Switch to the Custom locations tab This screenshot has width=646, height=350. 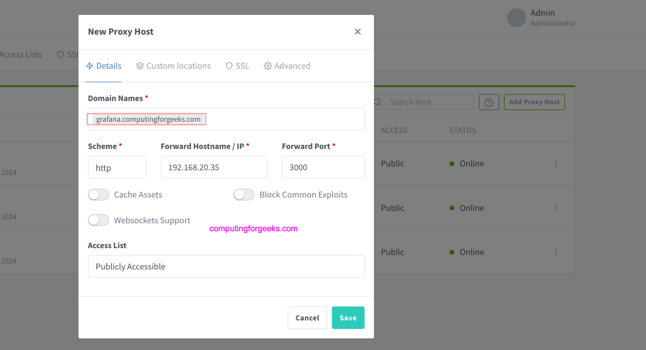click(x=173, y=66)
